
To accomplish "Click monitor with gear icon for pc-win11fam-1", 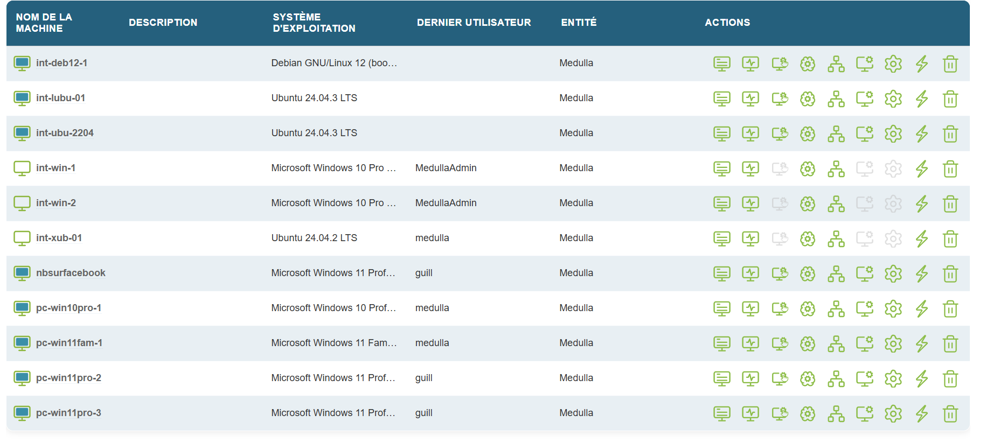I will (864, 343).
